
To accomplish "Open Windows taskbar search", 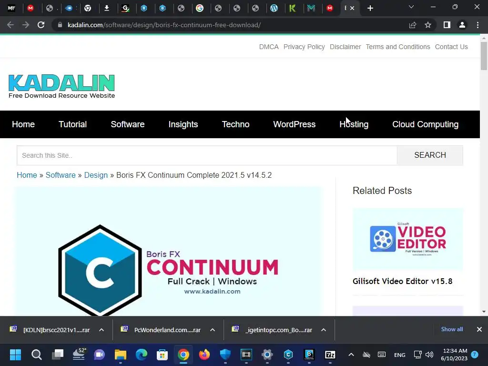I will click(x=36, y=355).
